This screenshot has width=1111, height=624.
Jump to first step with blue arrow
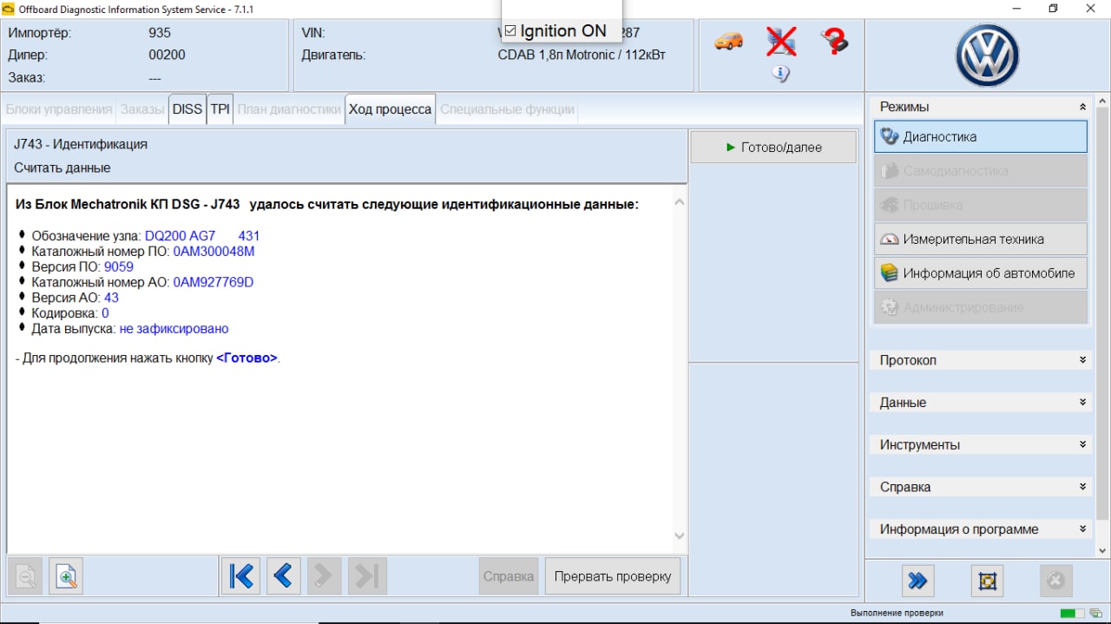(241, 576)
